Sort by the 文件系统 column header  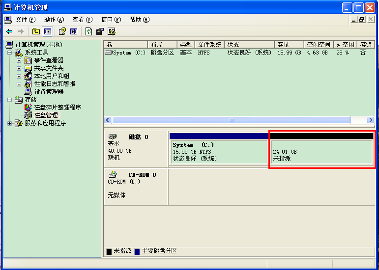209,44
